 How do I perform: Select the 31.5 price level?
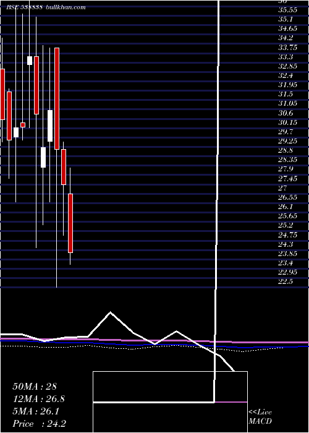pos(286,94)
